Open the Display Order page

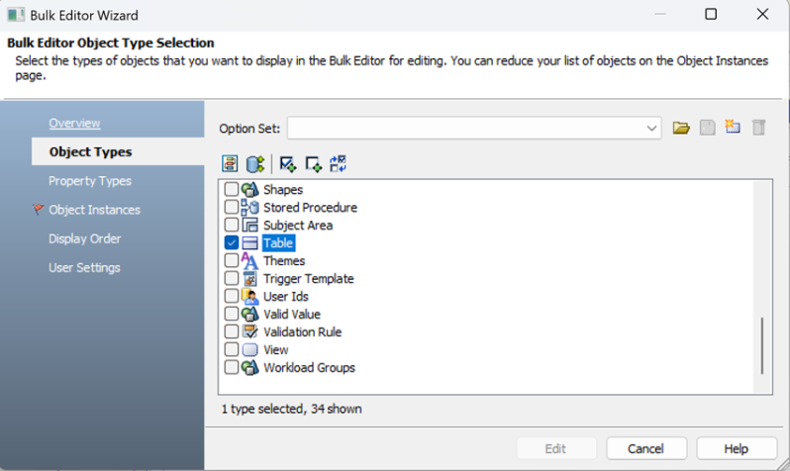pyautogui.click(x=84, y=238)
